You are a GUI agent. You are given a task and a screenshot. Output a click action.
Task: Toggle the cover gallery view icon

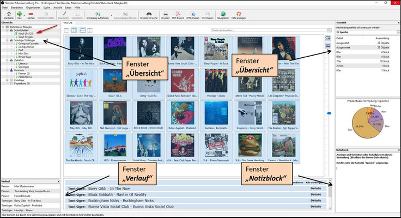click(x=74, y=31)
